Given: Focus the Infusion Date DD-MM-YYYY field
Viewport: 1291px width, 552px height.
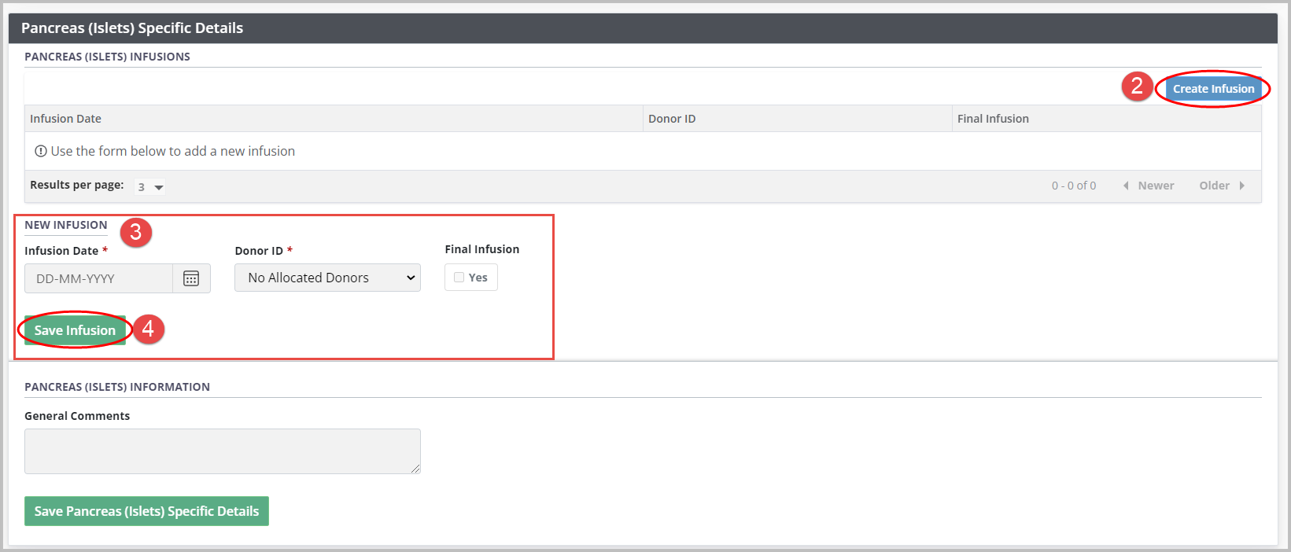Looking at the screenshot, I should pyautogui.click(x=99, y=278).
